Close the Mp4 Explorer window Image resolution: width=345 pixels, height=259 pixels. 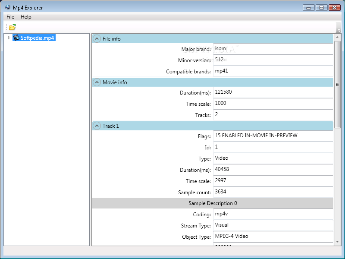click(335, 8)
